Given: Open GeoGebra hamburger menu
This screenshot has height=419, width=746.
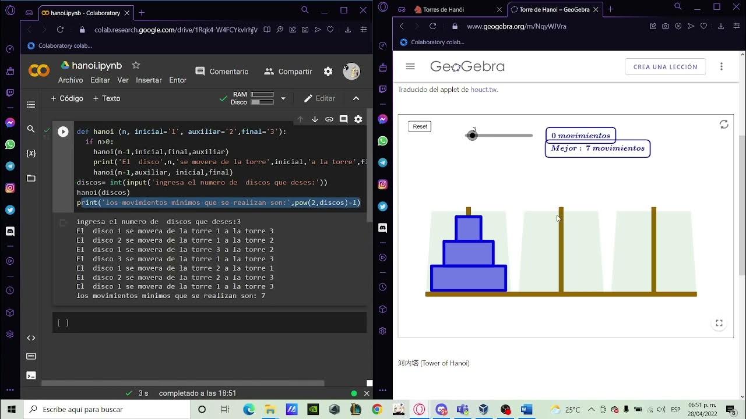Looking at the screenshot, I should (x=410, y=66).
